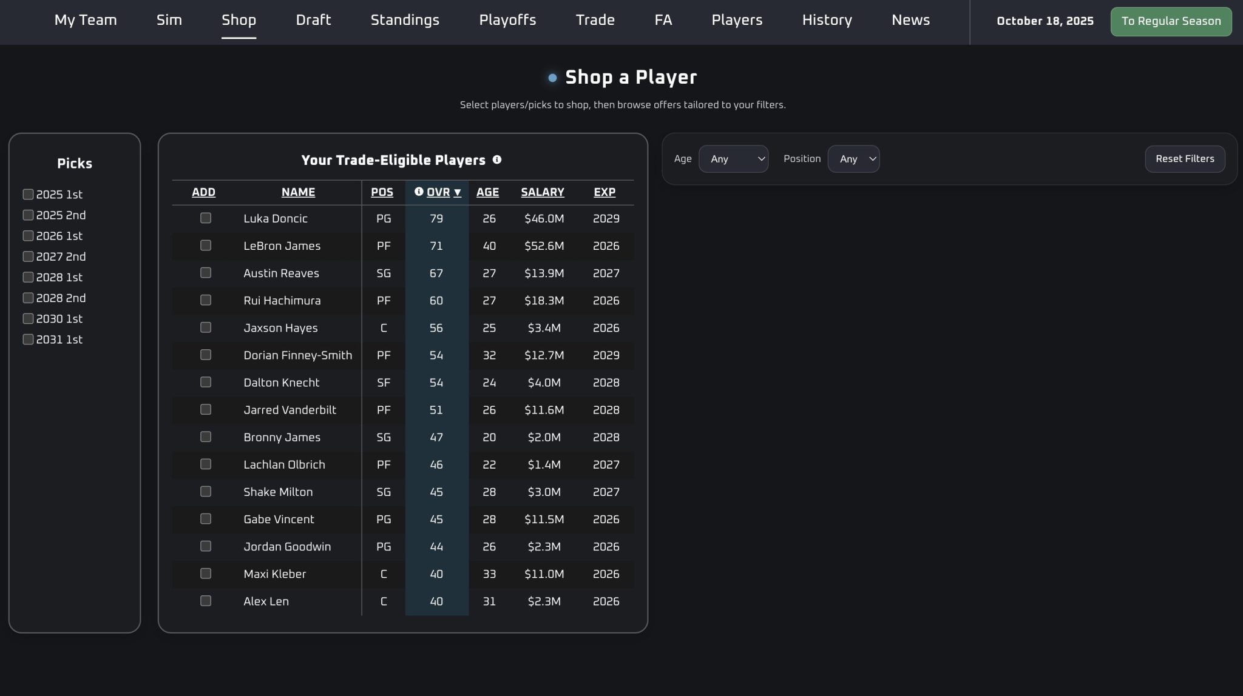
Task: Click the info icon next to OVR
Action: (419, 192)
